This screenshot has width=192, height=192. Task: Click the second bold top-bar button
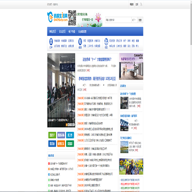tap(137, 4)
